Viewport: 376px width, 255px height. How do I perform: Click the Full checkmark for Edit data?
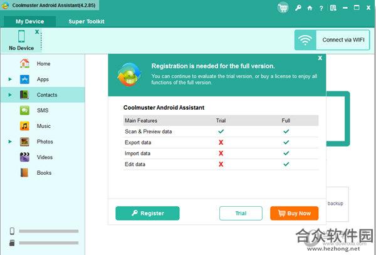click(286, 164)
